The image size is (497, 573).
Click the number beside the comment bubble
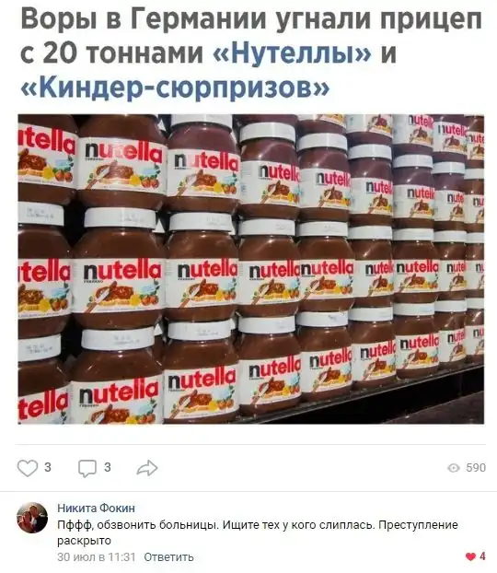[x=108, y=467]
